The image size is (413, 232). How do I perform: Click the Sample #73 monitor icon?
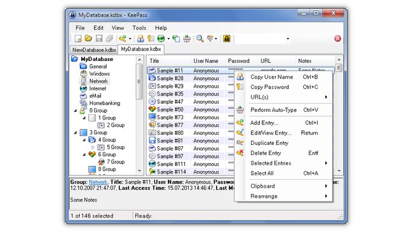point(152,117)
